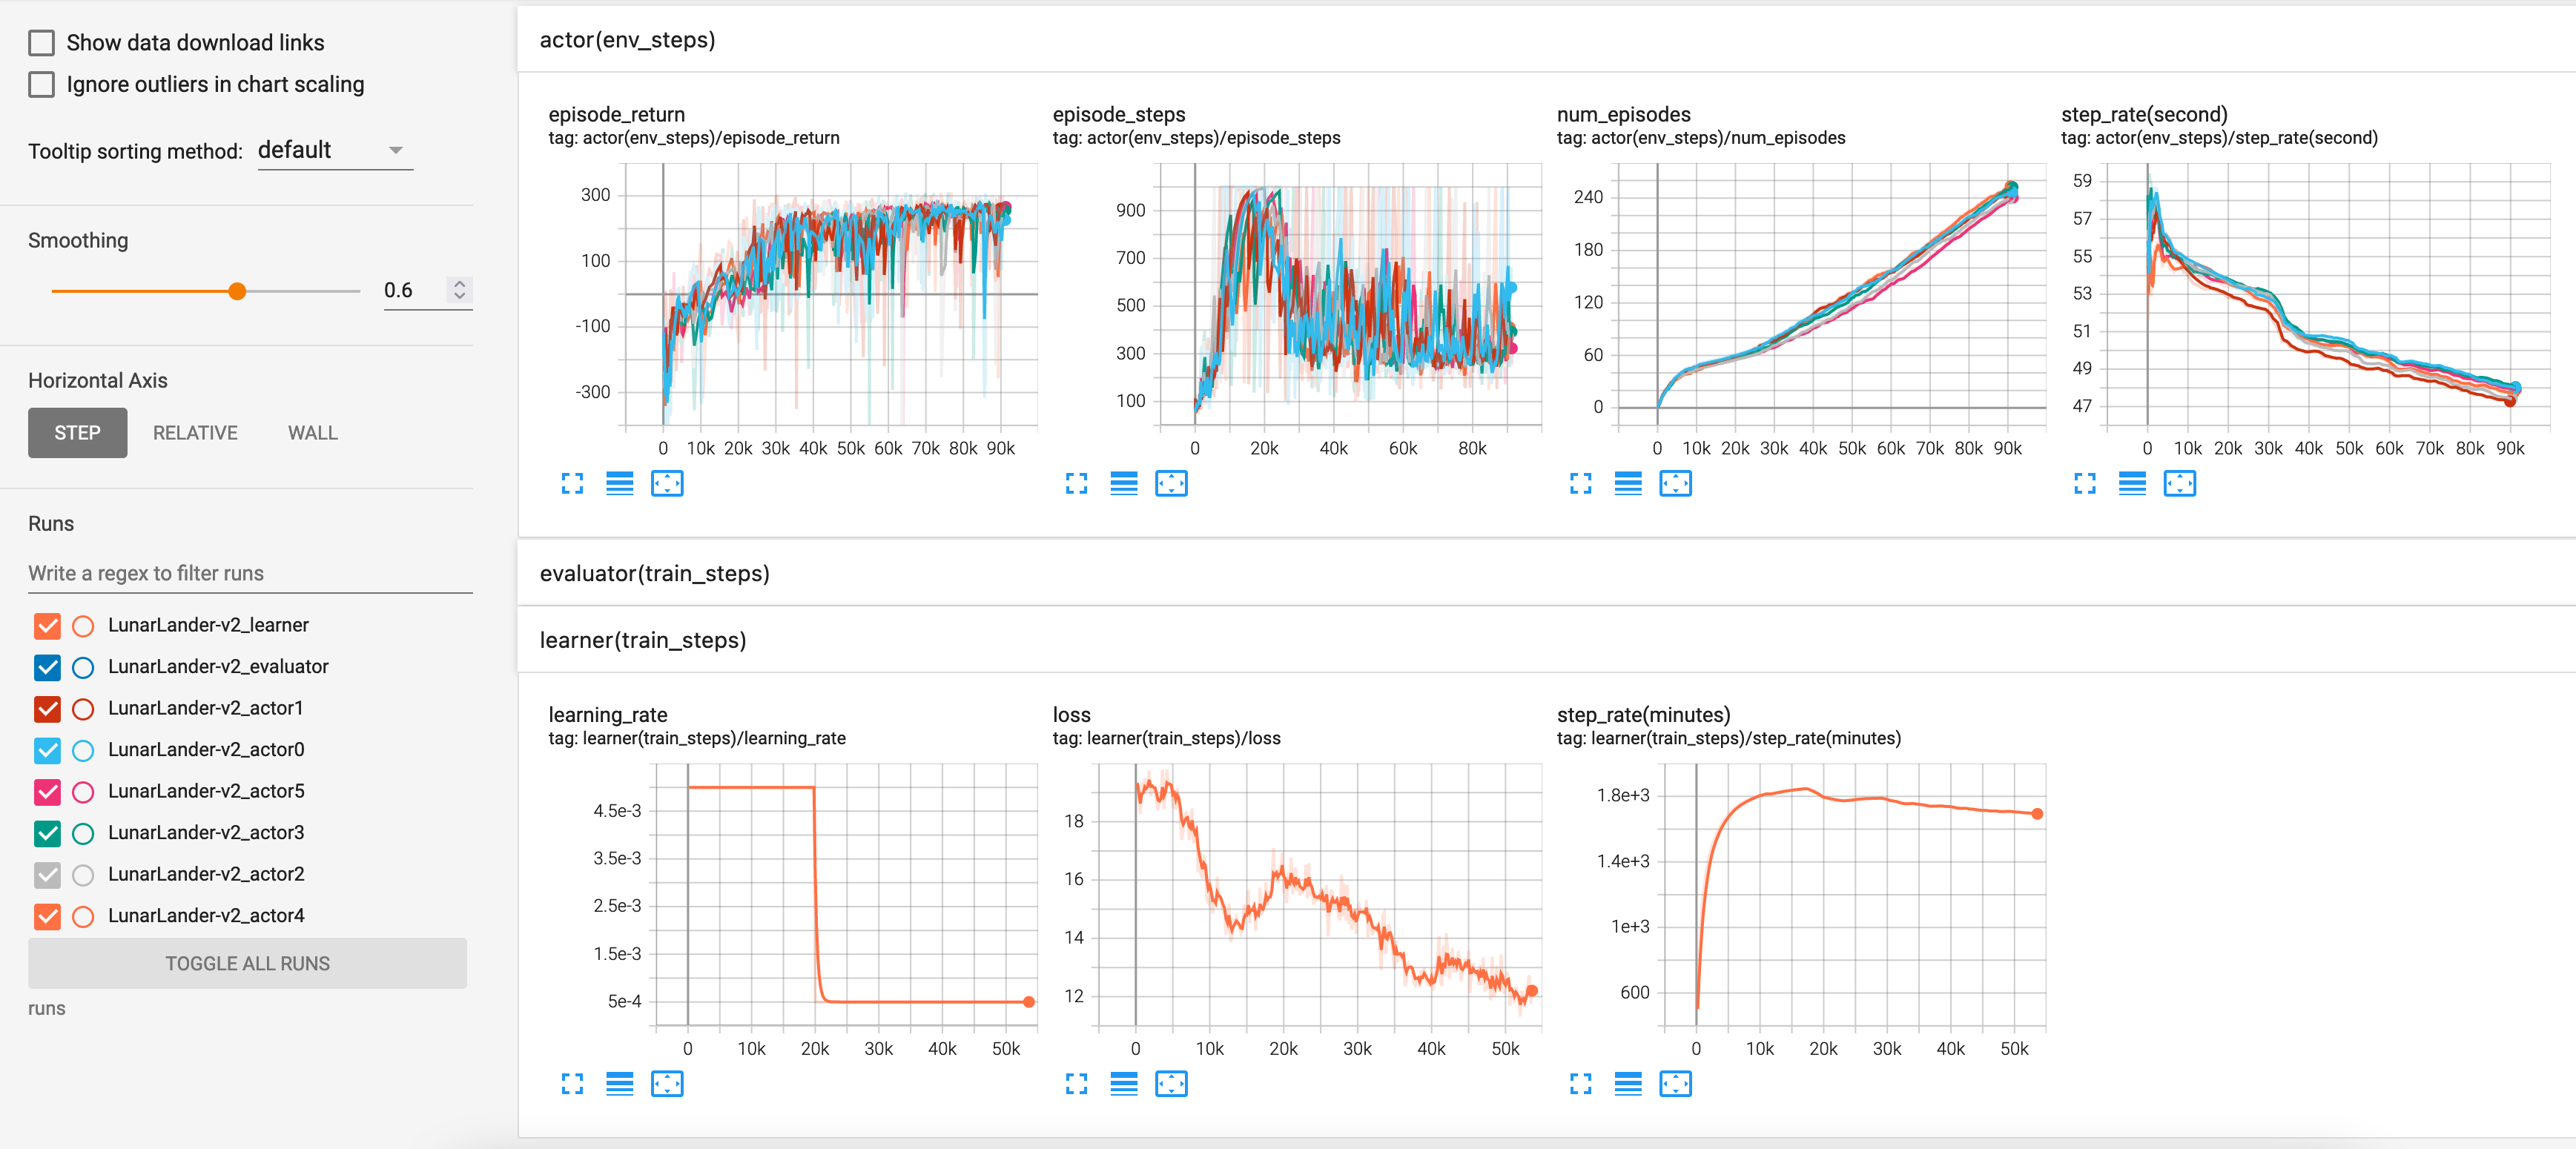Expand the episode_return chart to full size

(572, 484)
